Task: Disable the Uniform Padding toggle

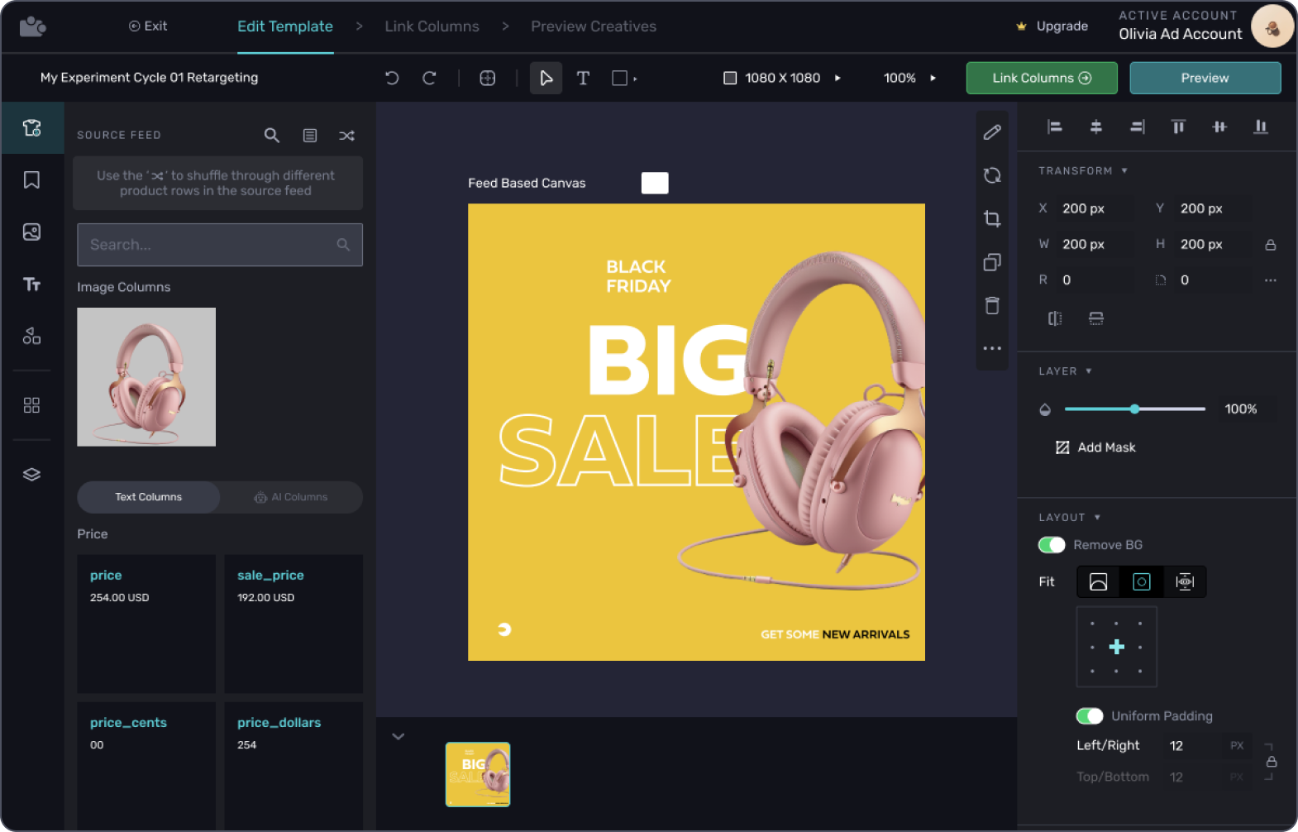Action: (1089, 716)
